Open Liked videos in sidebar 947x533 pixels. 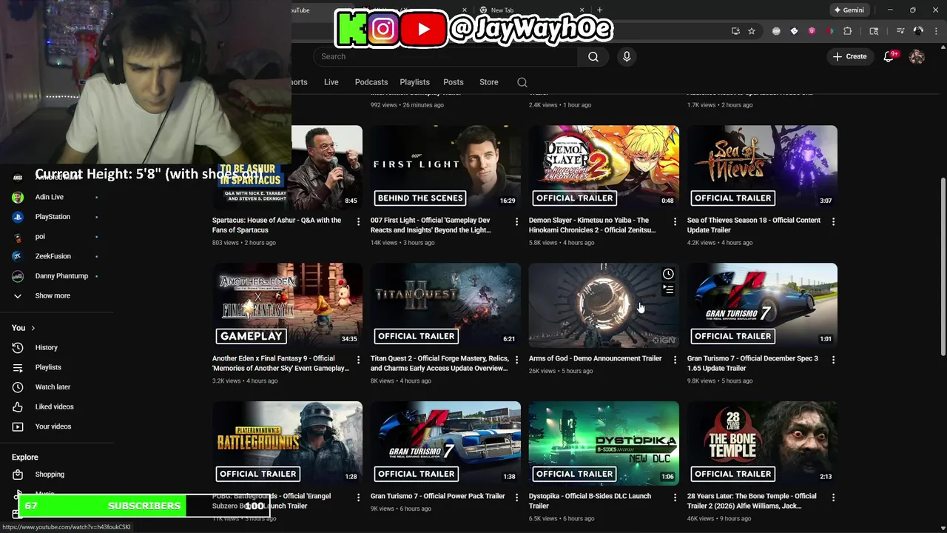57,406
